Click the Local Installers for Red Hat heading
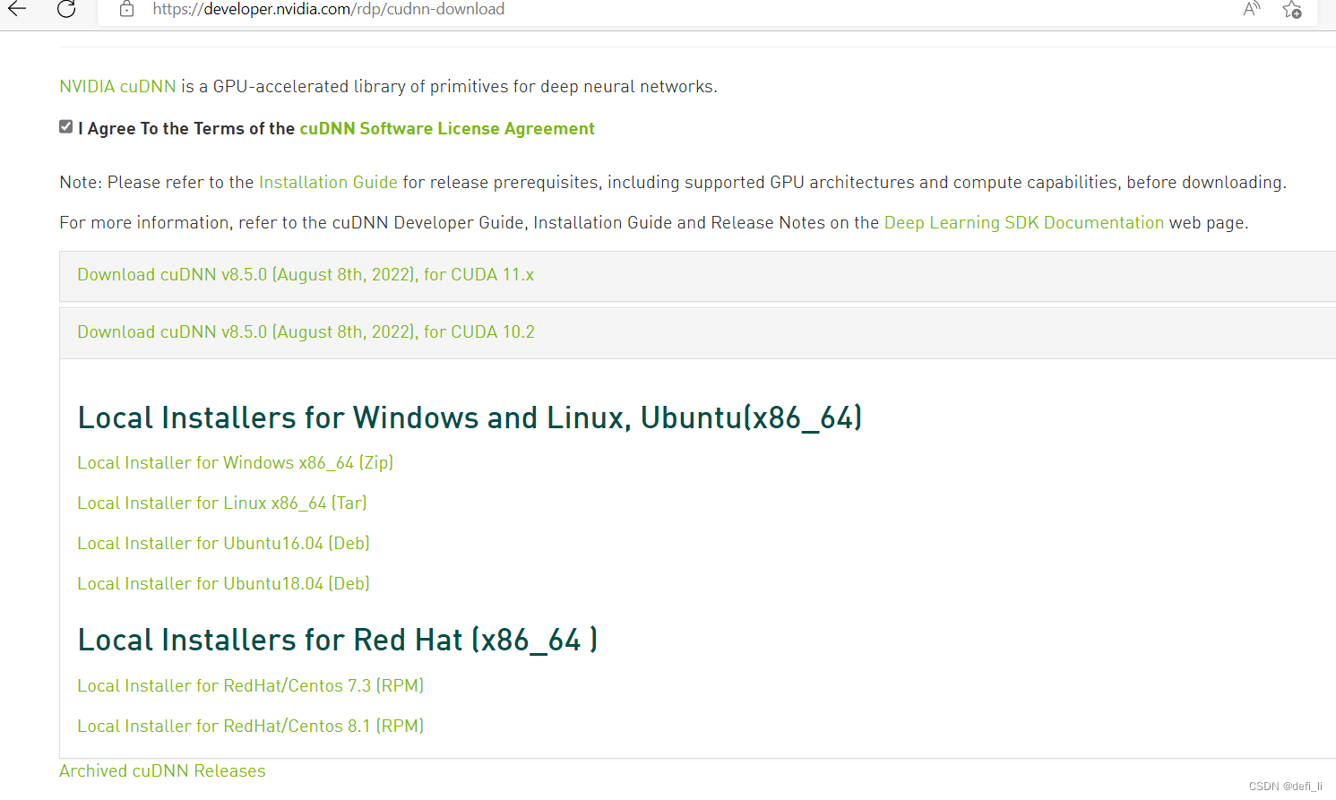 (x=338, y=640)
